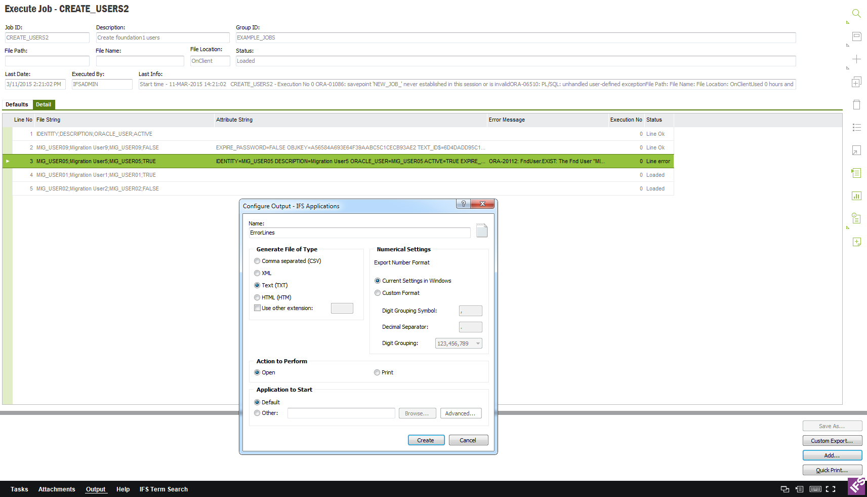
Task: Click the Duplicate record icon
Action: click(856, 82)
